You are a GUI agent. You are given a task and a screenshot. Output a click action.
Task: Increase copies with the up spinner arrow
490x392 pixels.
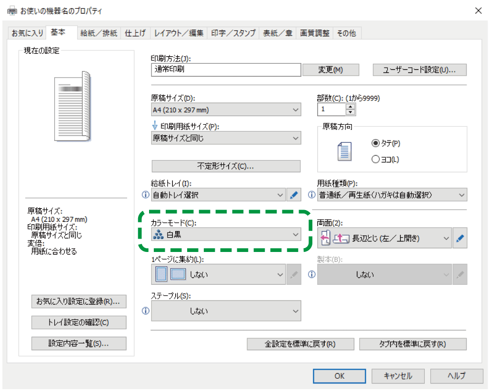pos(350,106)
